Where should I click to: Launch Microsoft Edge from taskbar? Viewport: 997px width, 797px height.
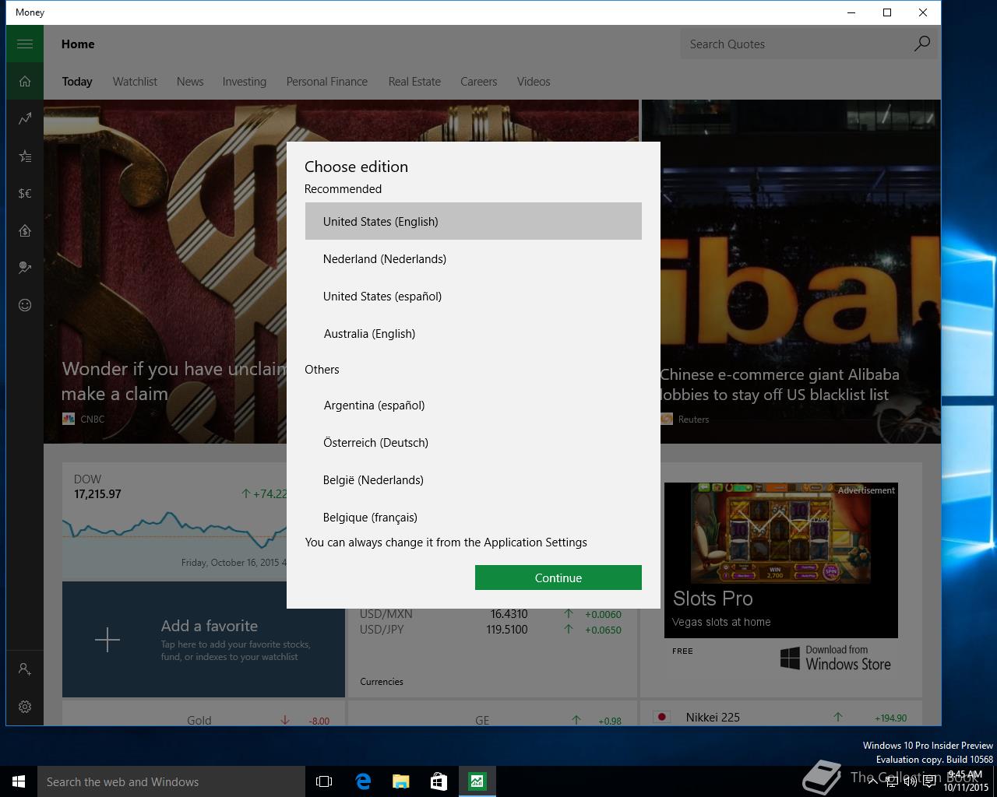tap(362, 781)
